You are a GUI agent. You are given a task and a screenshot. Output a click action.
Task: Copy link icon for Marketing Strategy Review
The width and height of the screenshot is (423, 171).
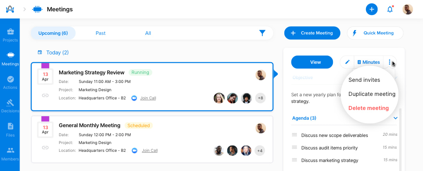(45, 95)
